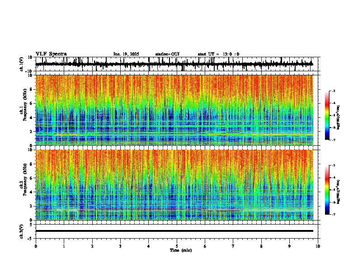Viewport: 358px width, 276px height.
Task: Click time-axis tick label "2"
Action: [x=92, y=246]
